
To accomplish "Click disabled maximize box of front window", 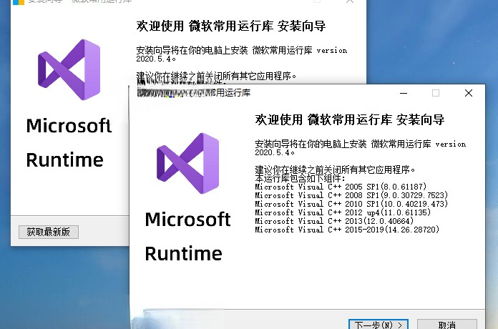I will pyautogui.click(x=436, y=93).
